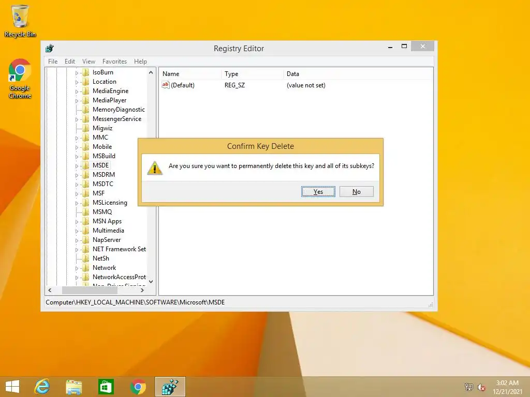530x397 pixels.
Task: Expand the MSLicensing key
Action: [x=77, y=203]
